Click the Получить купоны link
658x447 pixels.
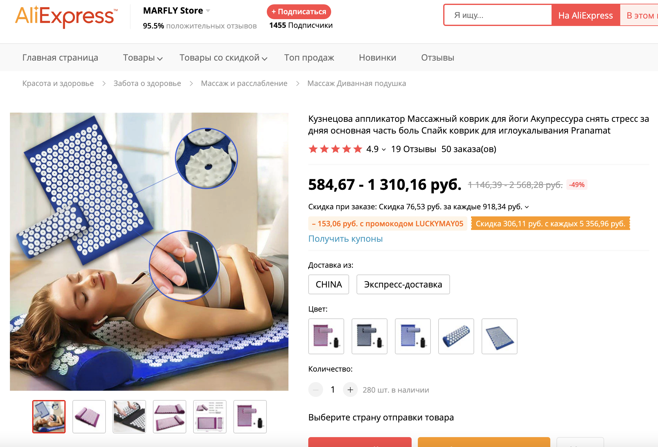click(345, 239)
